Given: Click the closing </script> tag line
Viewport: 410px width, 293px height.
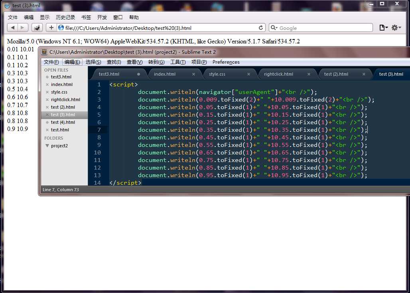Looking at the screenshot, I should [x=125, y=183].
